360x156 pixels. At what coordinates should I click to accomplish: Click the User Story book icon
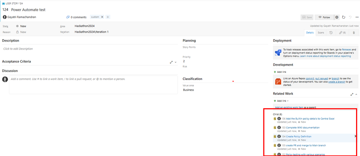pyautogui.click(x=4, y=4)
